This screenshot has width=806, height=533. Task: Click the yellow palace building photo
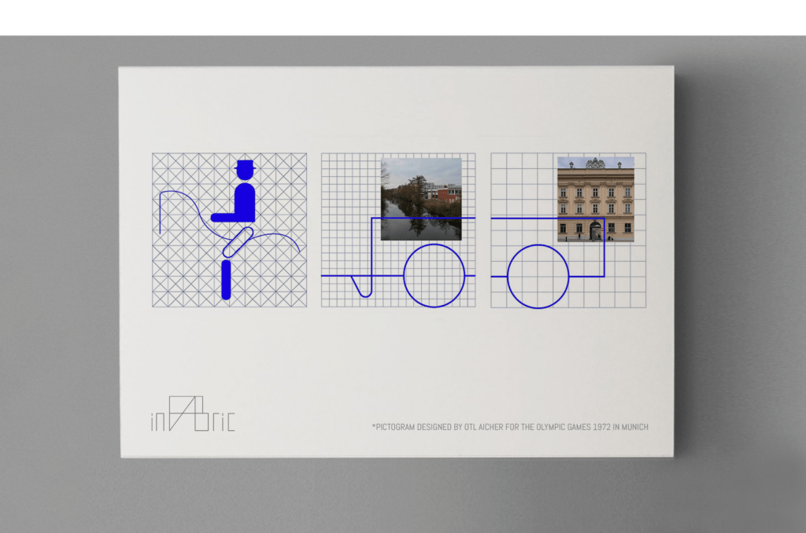[x=596, y=199]
